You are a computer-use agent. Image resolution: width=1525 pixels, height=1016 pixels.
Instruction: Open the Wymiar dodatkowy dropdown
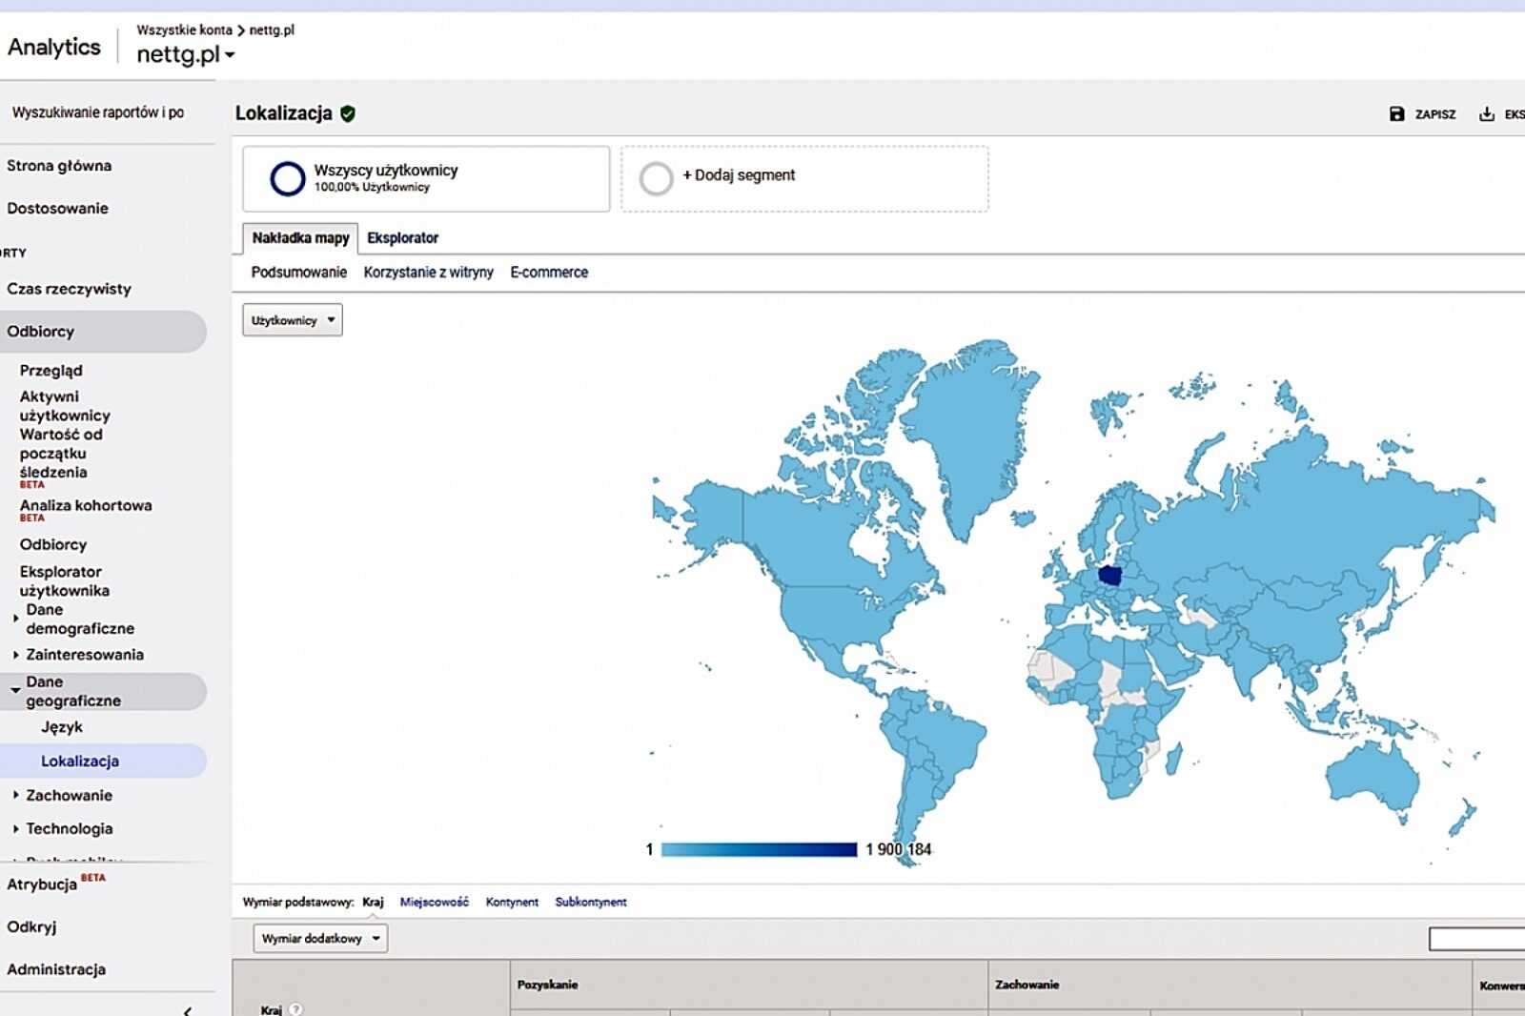point(320,939)
